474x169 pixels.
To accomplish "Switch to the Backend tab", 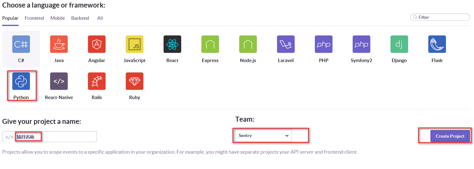I will click(80, 18).
